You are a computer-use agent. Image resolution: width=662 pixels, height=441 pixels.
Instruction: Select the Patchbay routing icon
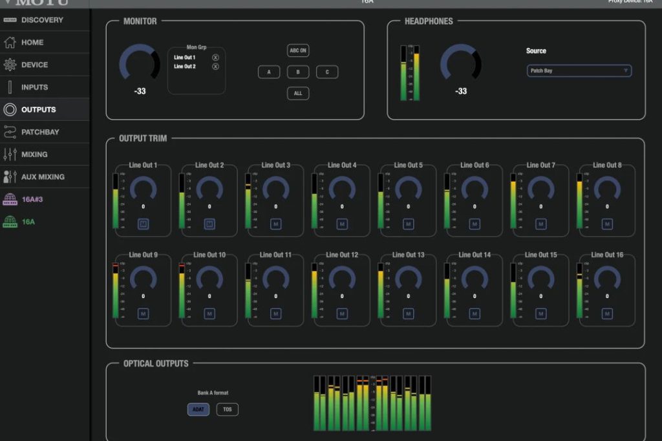[10, 132]
